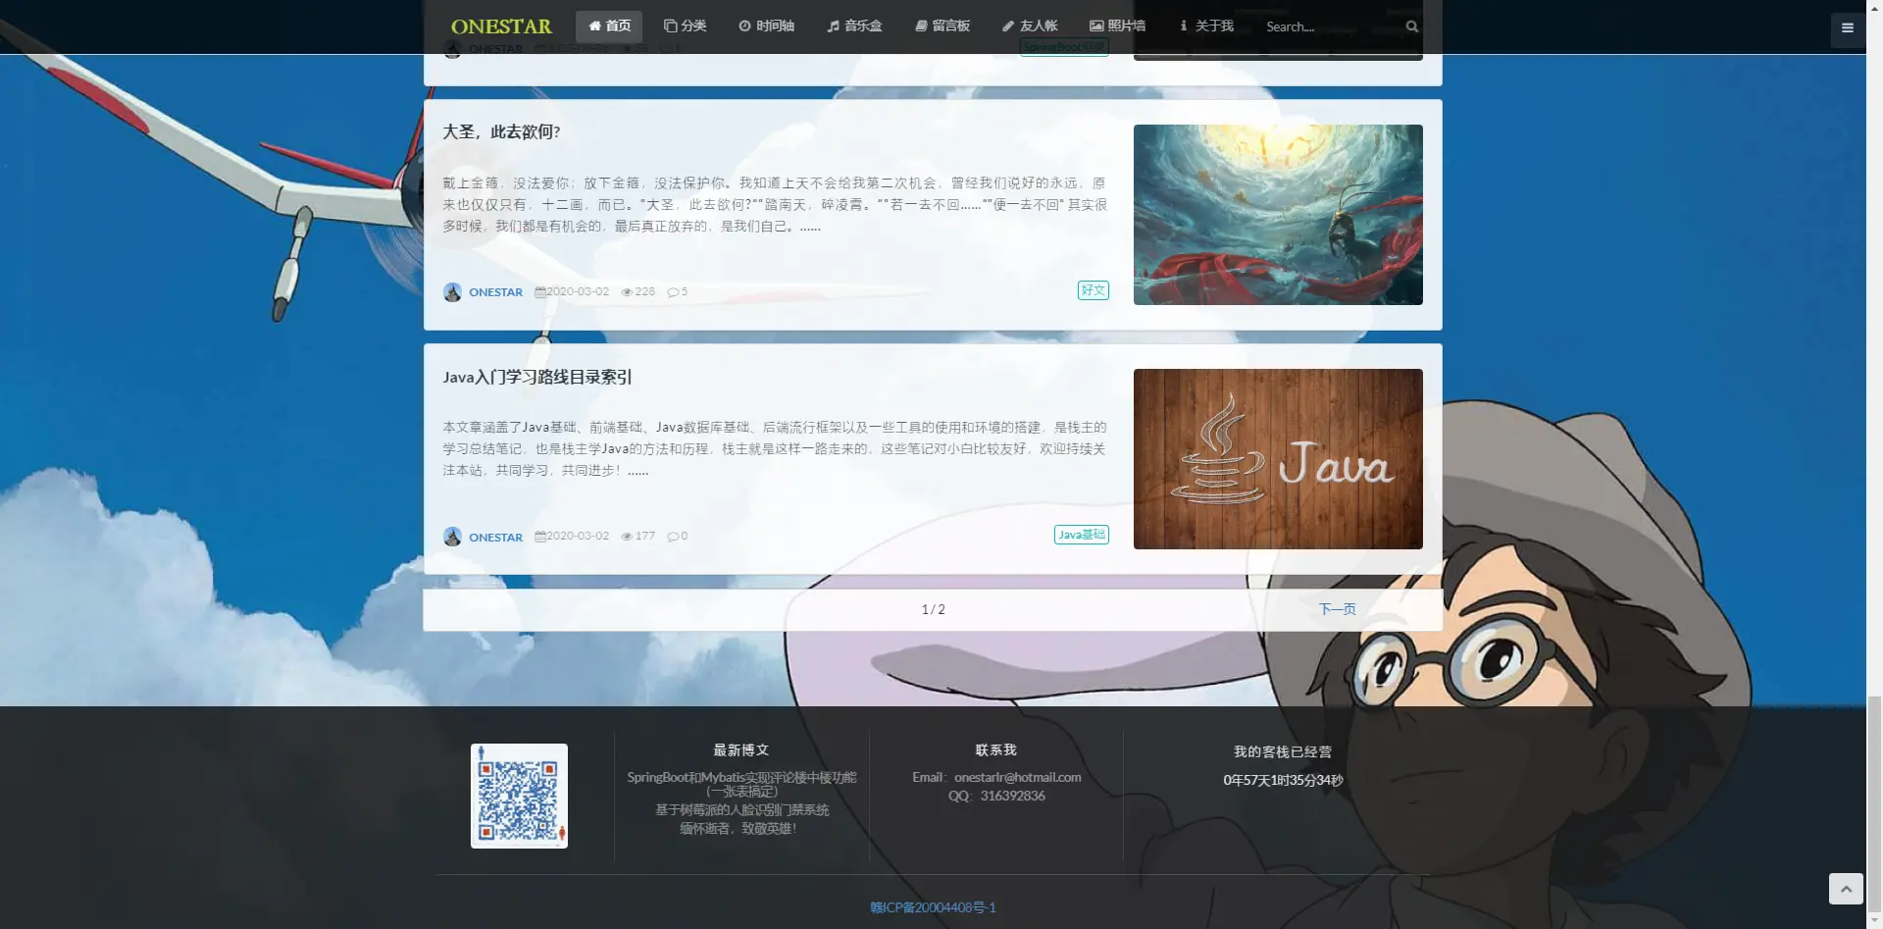Open the 首页 home menu item
Screen dimensions: 1883x929
609,26
